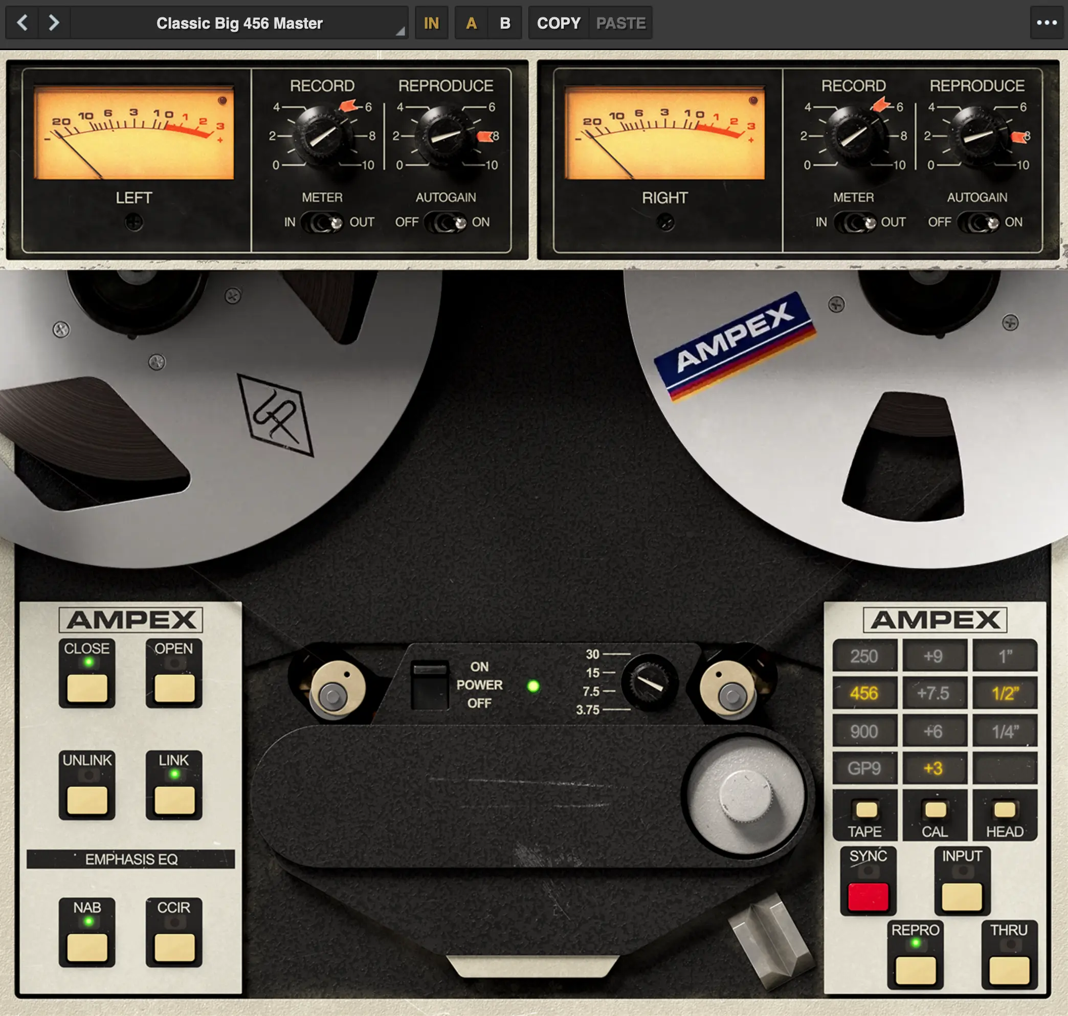Flip the POWER on/off switch

tap(430, 684)
